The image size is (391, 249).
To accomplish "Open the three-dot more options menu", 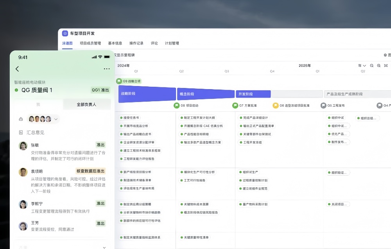I will point(107,69).
